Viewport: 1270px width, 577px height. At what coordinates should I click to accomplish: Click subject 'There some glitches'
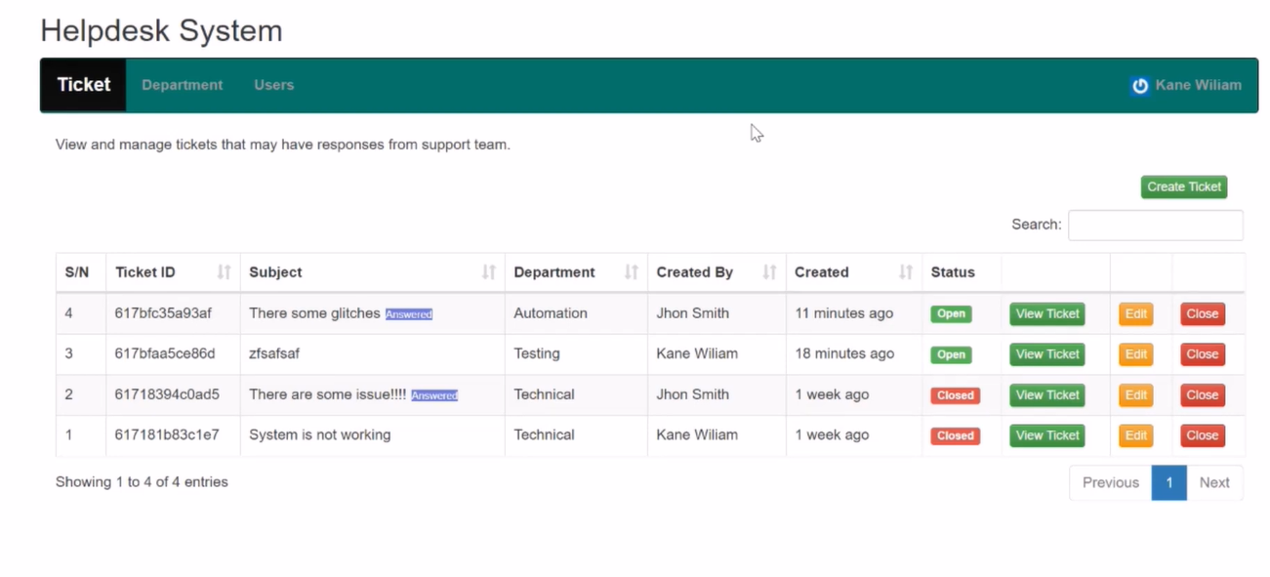[314, 313]
